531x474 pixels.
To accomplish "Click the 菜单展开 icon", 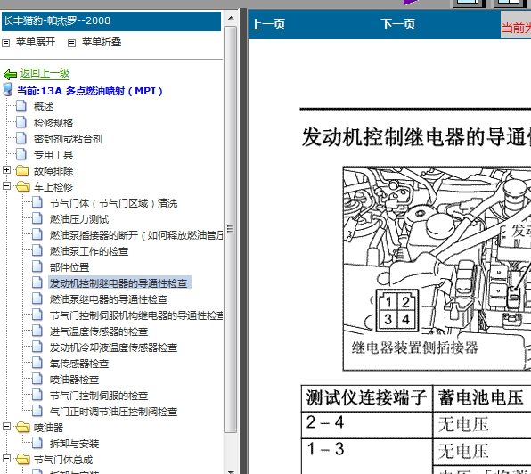I will tap(5, 43).
